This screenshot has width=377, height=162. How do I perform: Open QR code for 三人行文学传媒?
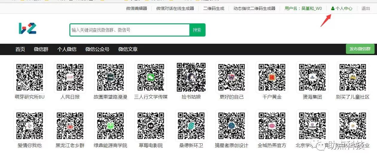click(x=151, y=77)
